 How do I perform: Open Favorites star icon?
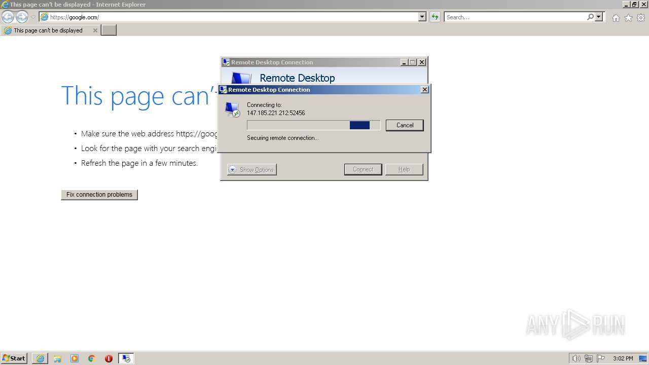pos(628,18)
